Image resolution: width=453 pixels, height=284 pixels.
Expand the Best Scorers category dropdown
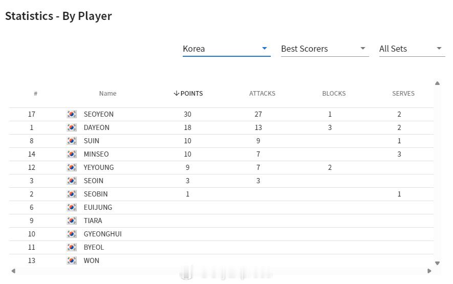(x=324, y=49)
